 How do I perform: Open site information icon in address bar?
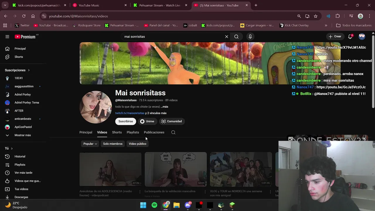(x=44, y=16)
